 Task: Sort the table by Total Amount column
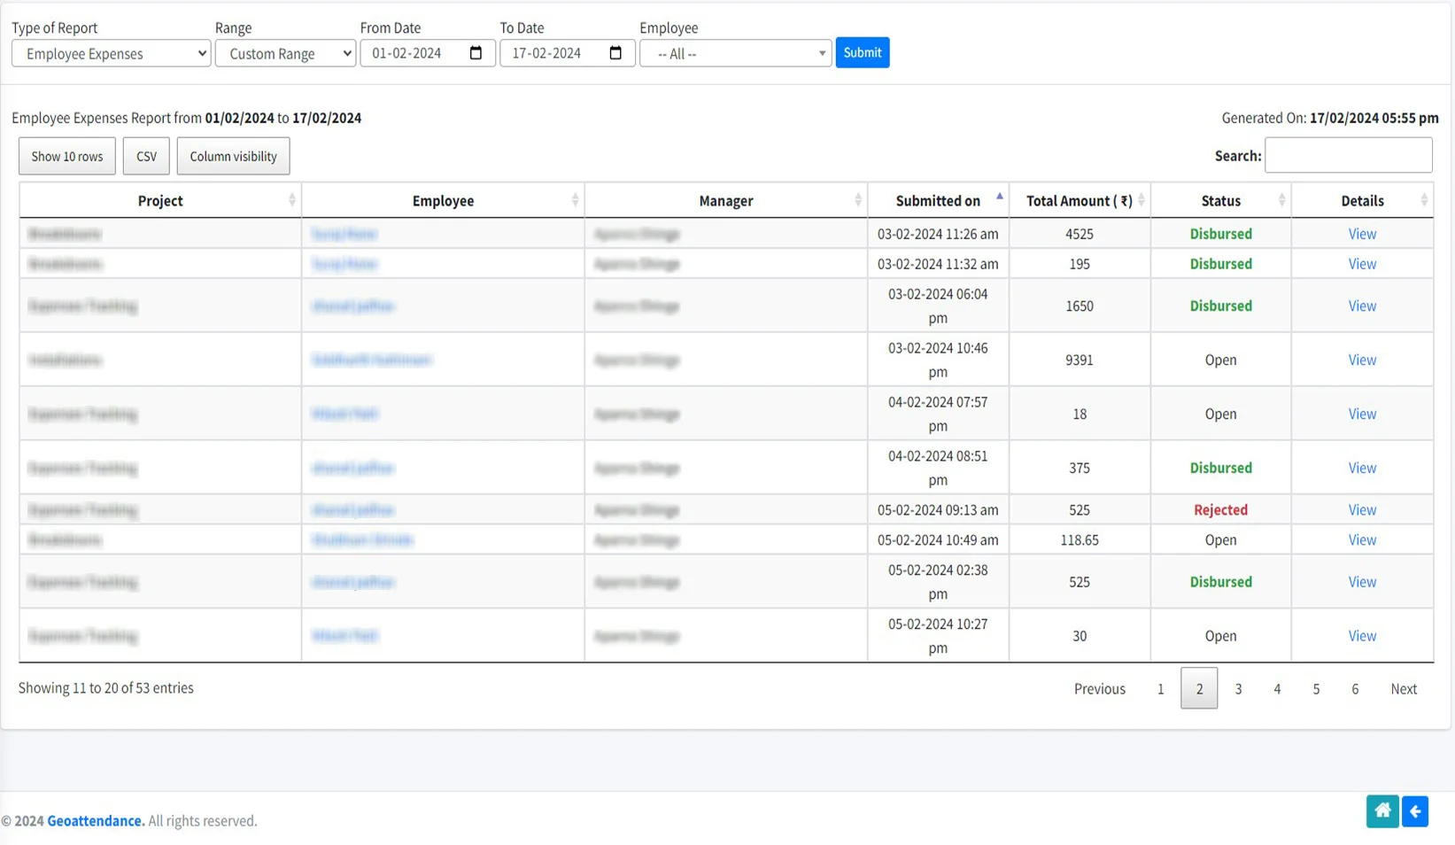[1080, 200]
